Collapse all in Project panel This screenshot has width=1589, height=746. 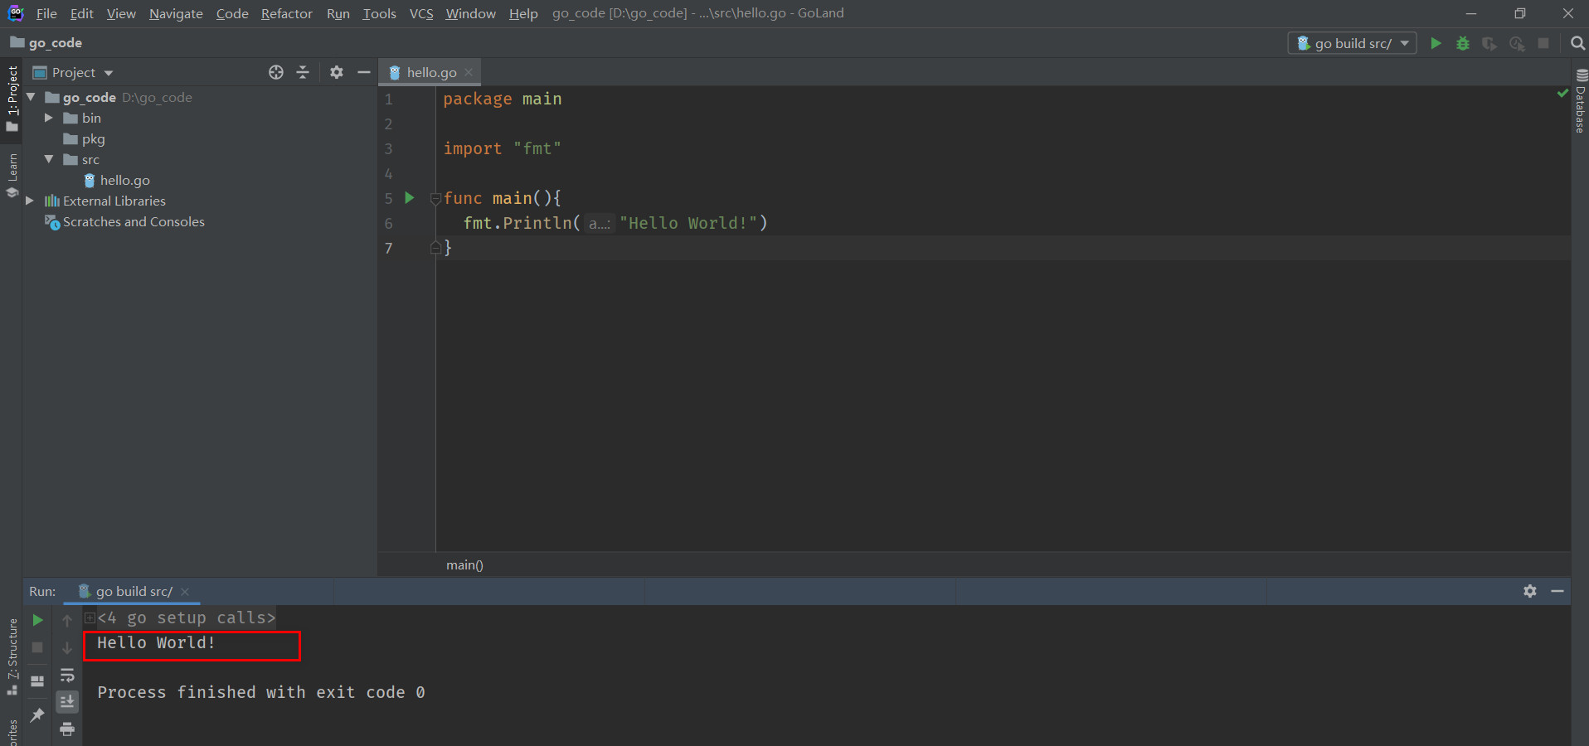[303, 72]
